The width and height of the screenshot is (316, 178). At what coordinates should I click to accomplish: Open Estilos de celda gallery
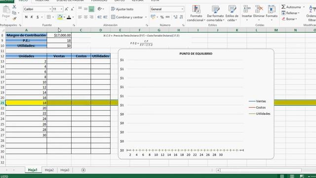[232, 13]
